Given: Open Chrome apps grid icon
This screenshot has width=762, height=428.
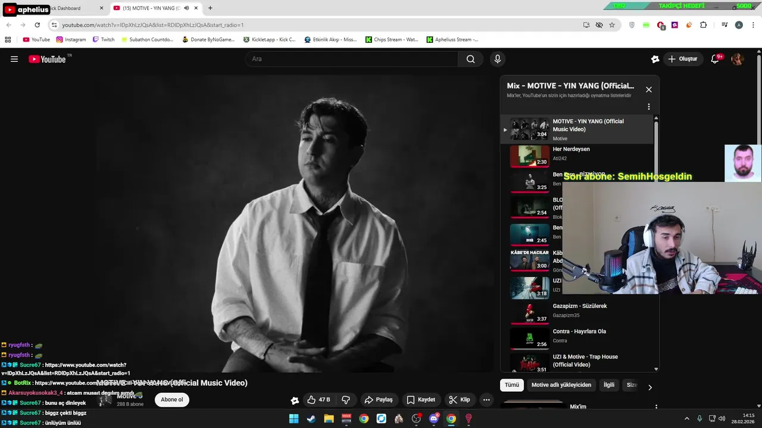Looking at the screenshot, I should (x=8, y=40).
